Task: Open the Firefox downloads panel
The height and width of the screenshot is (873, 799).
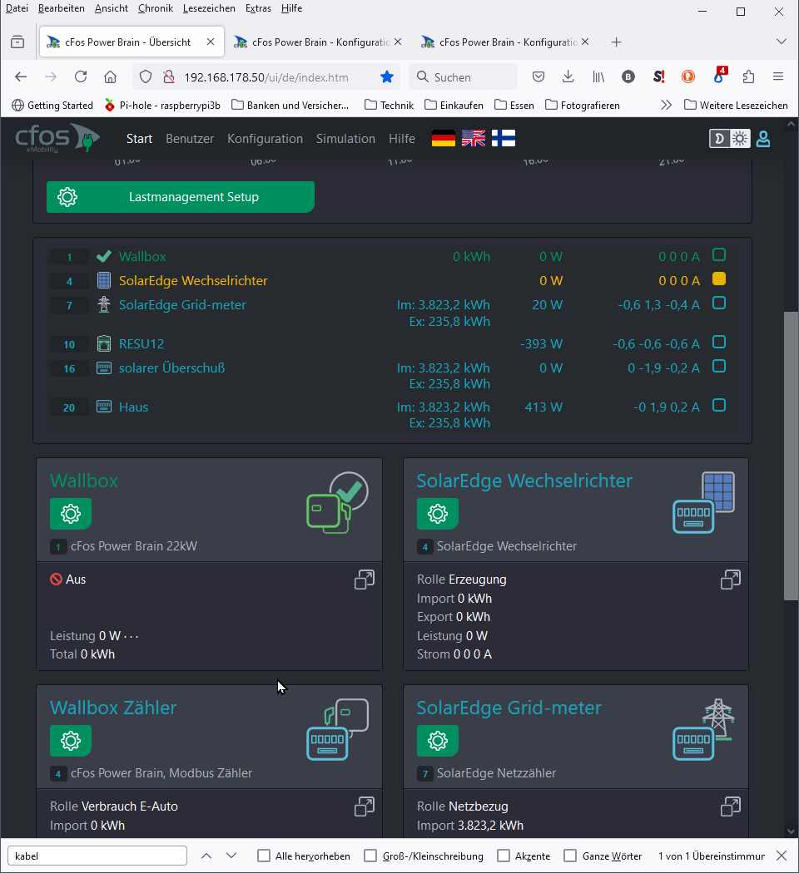Action: pos(568,76)
